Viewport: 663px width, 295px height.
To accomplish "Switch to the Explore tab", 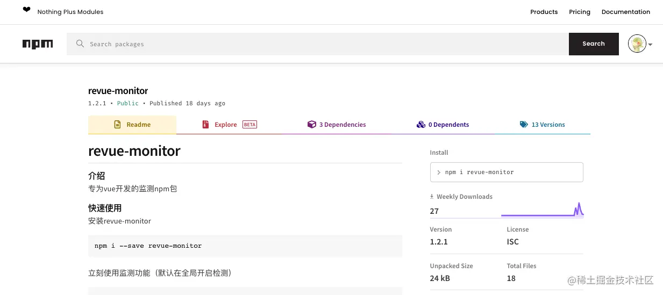I will coord(230,124).
